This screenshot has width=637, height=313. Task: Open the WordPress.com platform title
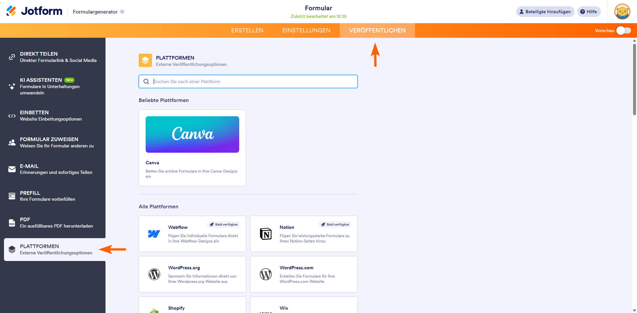pos(297,268)
